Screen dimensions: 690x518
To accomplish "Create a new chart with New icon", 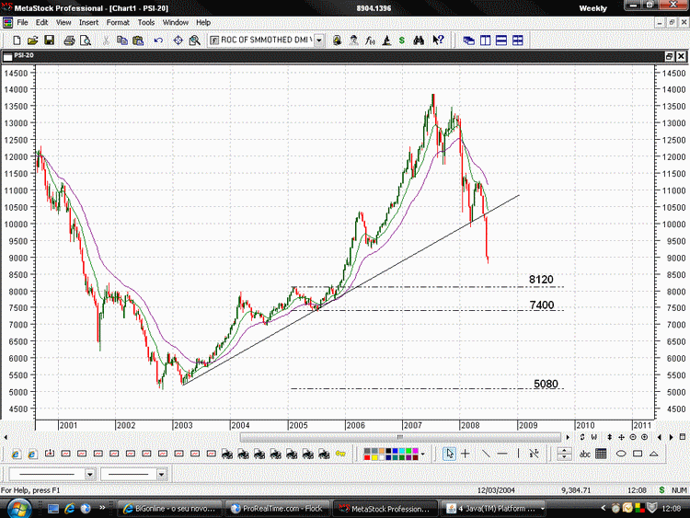I will coord(17,40).
